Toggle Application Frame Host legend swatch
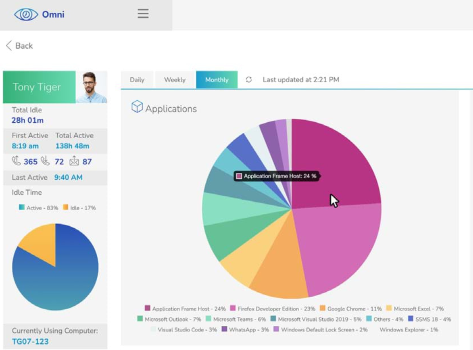Viewport: 473px width, 350px height. coord(147,308)
